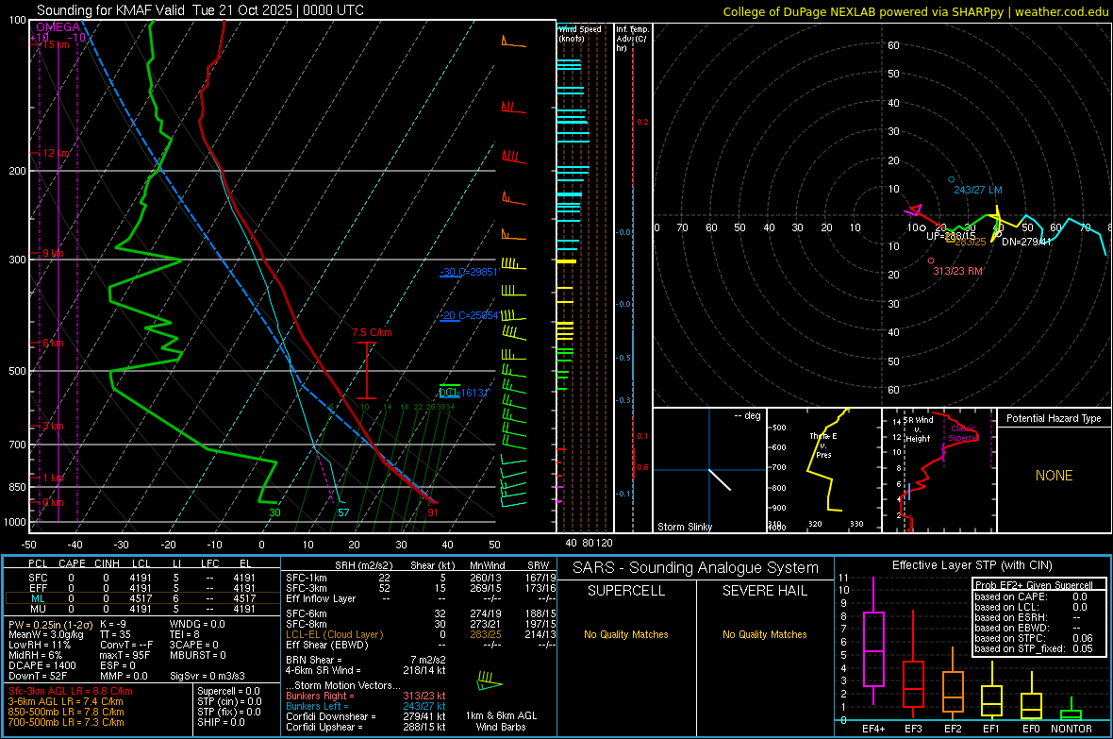The height and width of the screenshot is (739, 1113).
Task: Select the 'Theta-E v. Pres' inset label
Action: (823, 445)
